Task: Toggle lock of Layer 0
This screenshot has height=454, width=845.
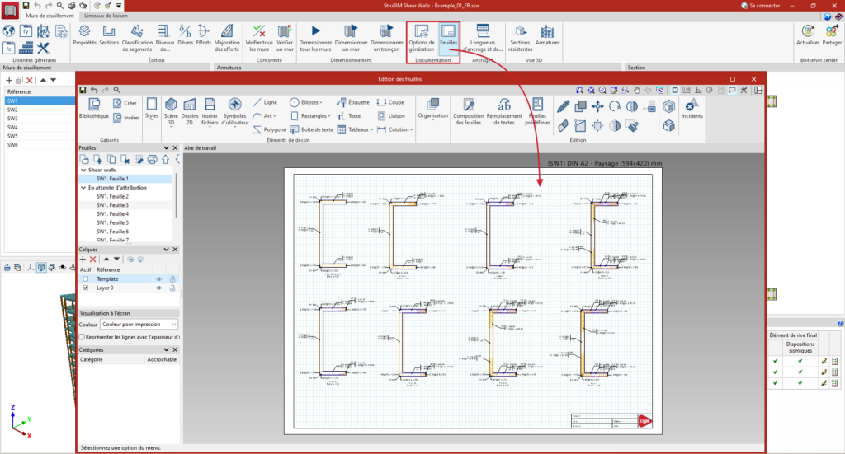Action: pos(172,288)
